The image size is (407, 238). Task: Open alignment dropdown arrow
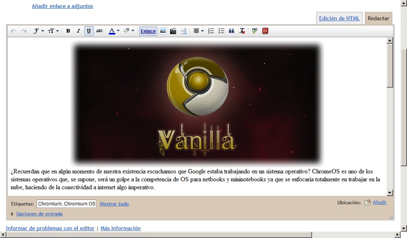pyautogui.click(x=202, y=31)
